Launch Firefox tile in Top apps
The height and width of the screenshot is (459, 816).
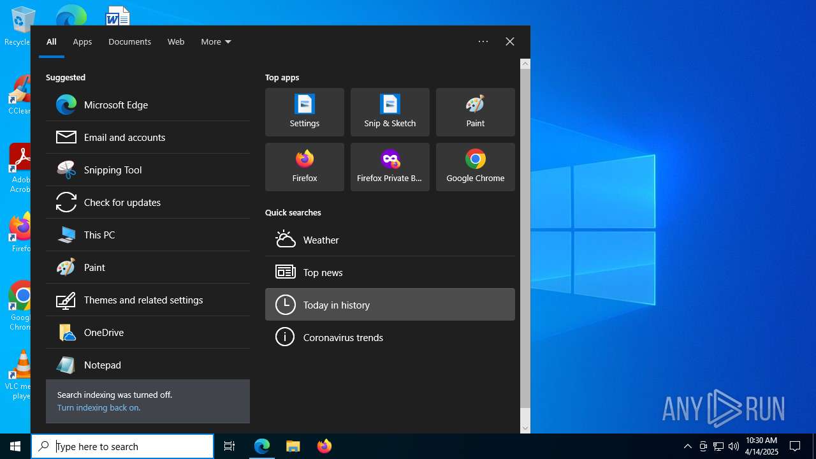click(x=305, y=167)
